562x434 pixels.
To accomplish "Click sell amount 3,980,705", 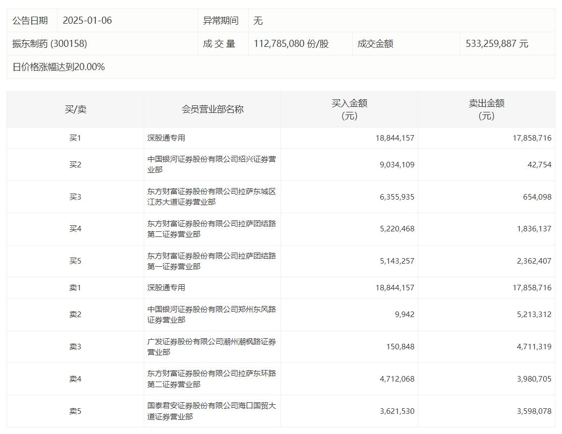I will click(x=534, y=379).
